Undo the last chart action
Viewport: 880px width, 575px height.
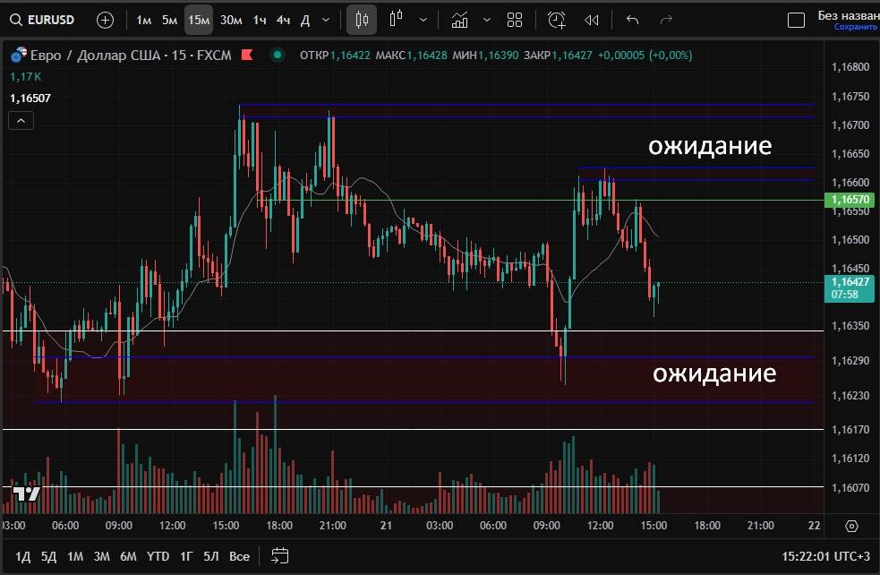click(633, 20)
